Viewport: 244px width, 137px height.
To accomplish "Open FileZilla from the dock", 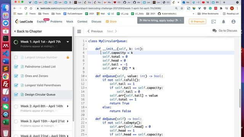I will [6, 84].
